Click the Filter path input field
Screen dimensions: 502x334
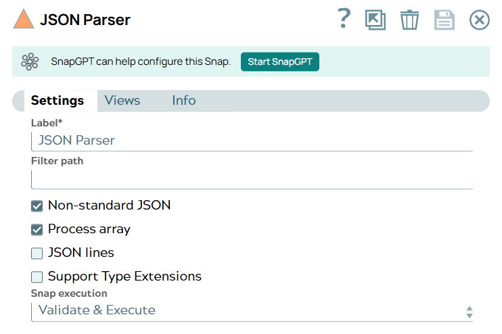252,179
